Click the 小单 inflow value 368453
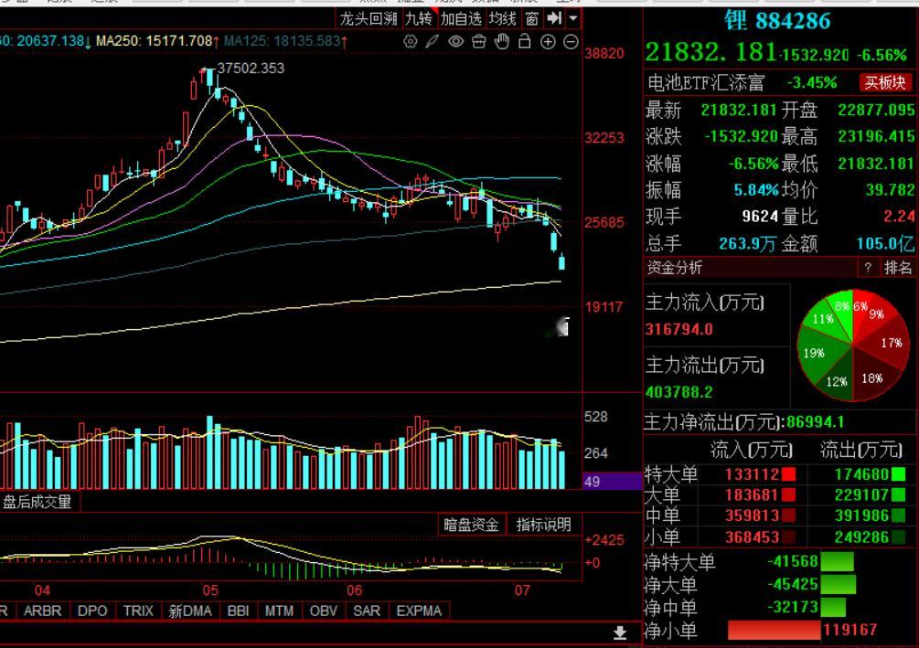The width and height of the screenshot is (919, 648). click(752, 536)
